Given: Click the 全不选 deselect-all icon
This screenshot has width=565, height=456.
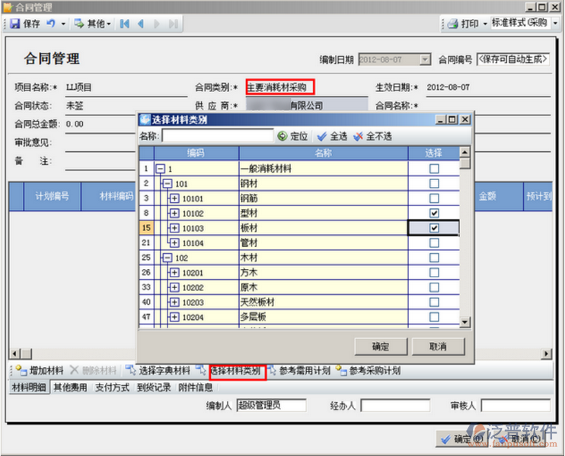Looking at the screenshot, I should [358, 136].
